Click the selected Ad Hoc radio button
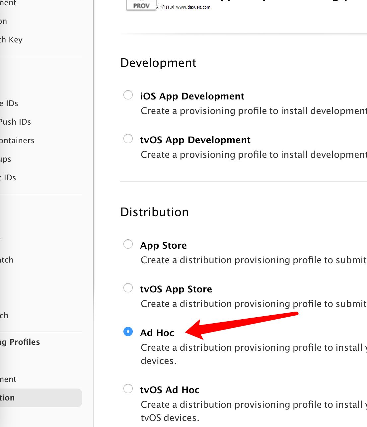 point(128,332)
